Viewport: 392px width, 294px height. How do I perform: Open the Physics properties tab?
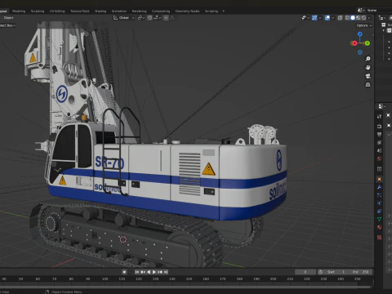click(x=379, y=203)
